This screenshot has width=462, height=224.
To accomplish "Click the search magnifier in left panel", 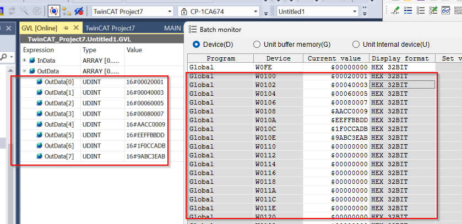I will (4, 57).
